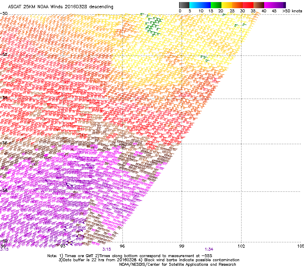Select the red 30-35 knots legend color segment
Screen dimensions: 304x267
coord(248,5)
